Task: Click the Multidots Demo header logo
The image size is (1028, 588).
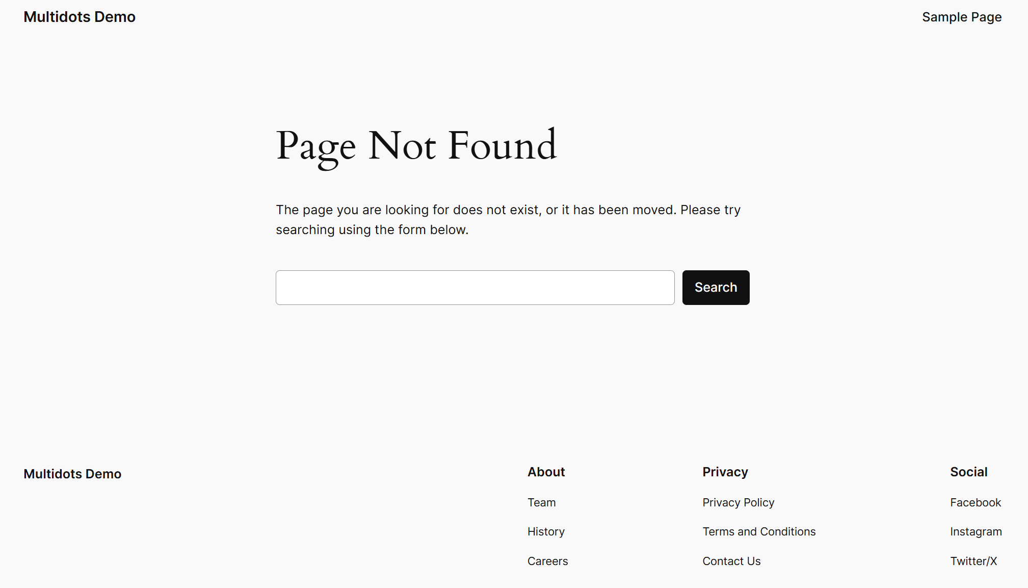Action: [x=80, y=16]
